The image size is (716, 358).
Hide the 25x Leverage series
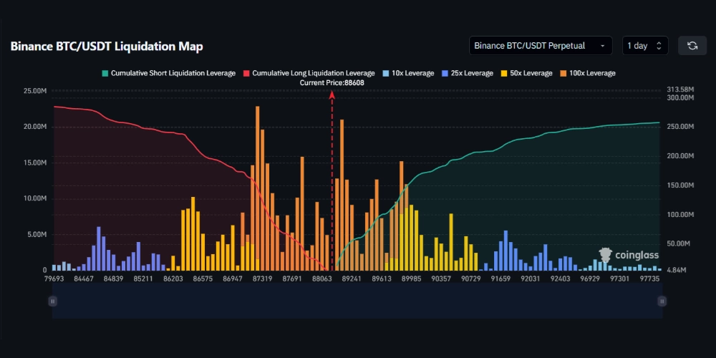tap(469, 74)
